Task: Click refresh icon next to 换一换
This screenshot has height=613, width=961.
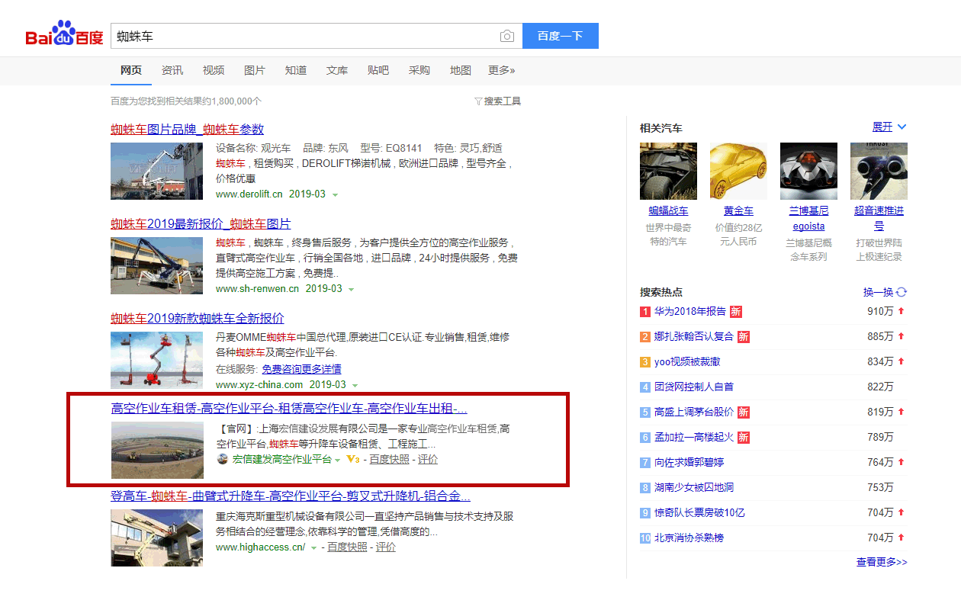Action: pyautogui.click(x=902, y=292)
